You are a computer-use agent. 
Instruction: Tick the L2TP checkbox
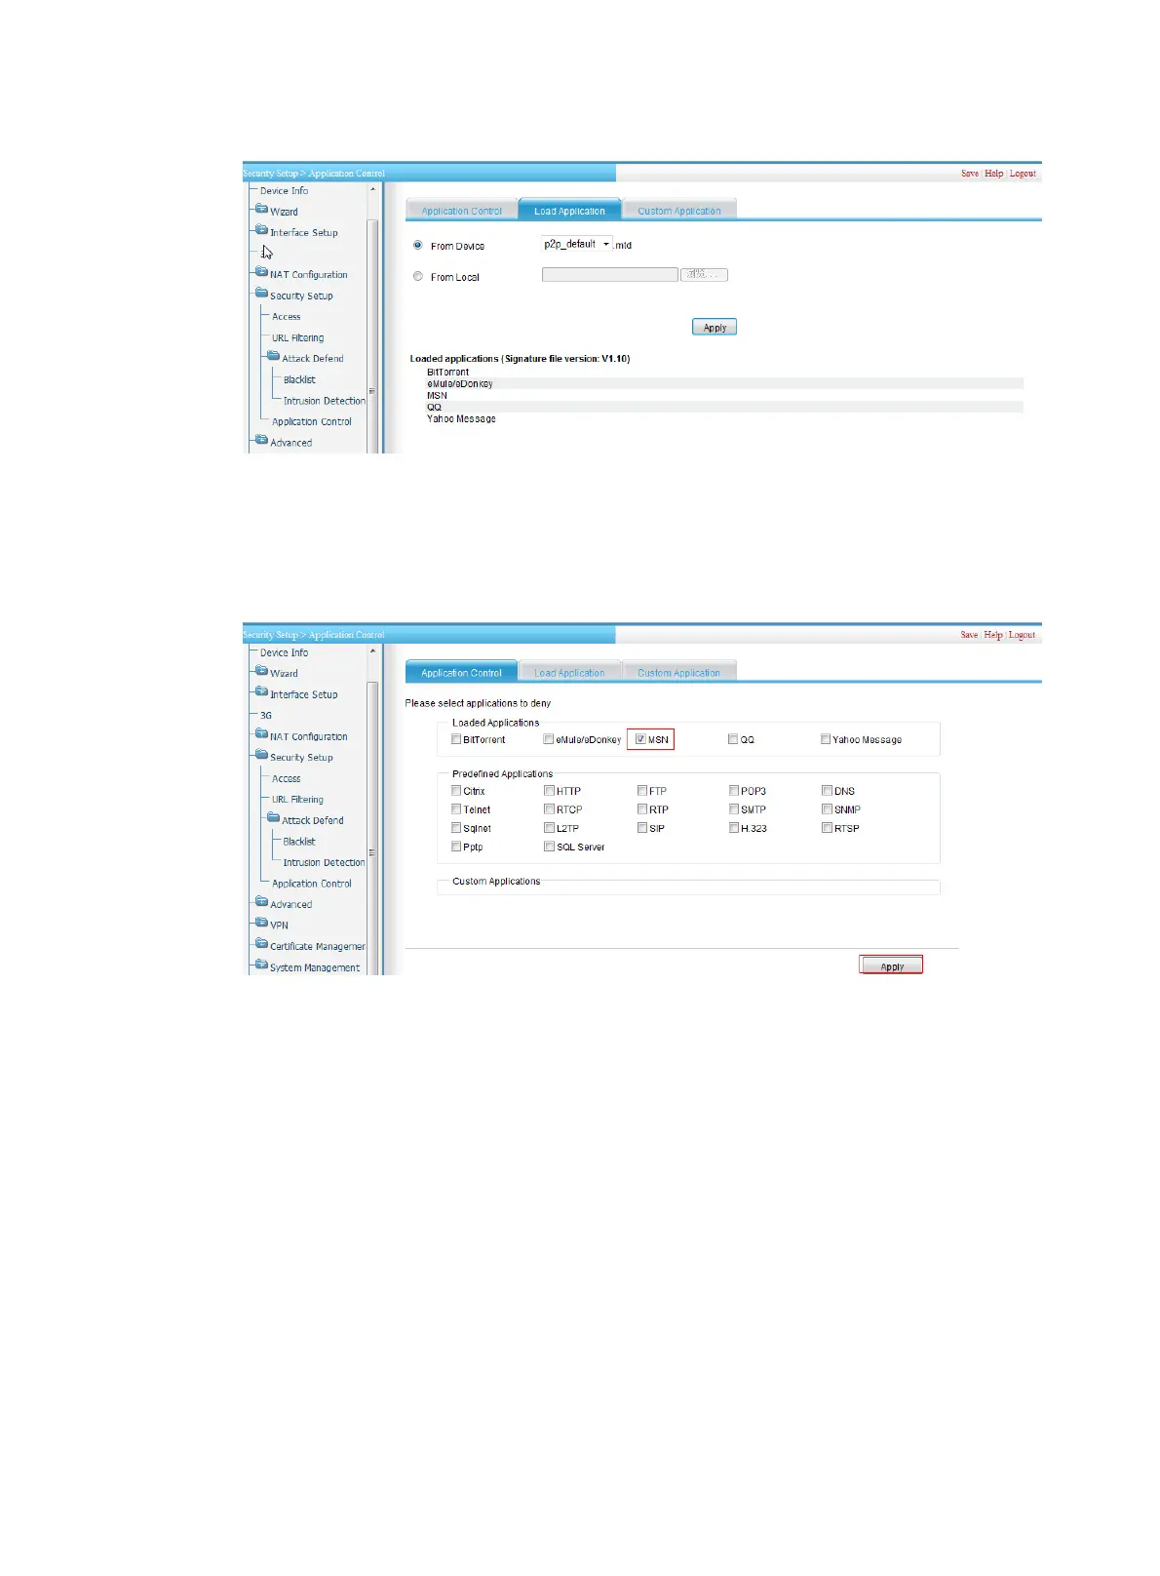click(549, 828)
